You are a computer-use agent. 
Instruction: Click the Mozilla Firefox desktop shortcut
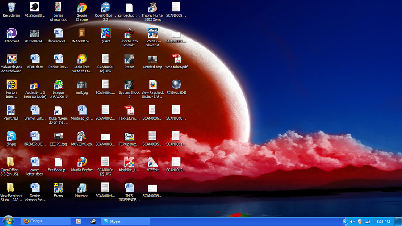[x=82, y=162]
